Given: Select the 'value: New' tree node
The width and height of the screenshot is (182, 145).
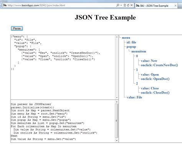Looking at the screenshot, I should coord(149,61).
